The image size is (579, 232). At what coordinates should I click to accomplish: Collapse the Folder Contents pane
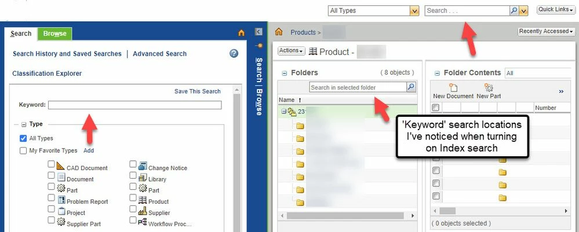(437, 73)
